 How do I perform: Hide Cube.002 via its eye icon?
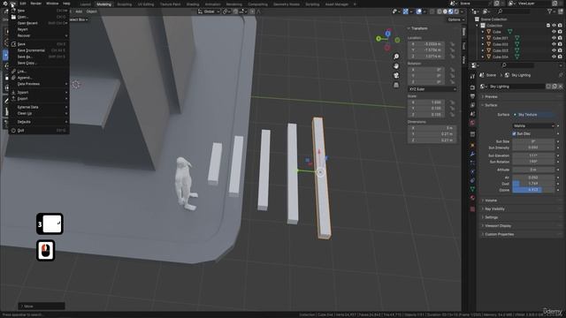click(554, 44)
